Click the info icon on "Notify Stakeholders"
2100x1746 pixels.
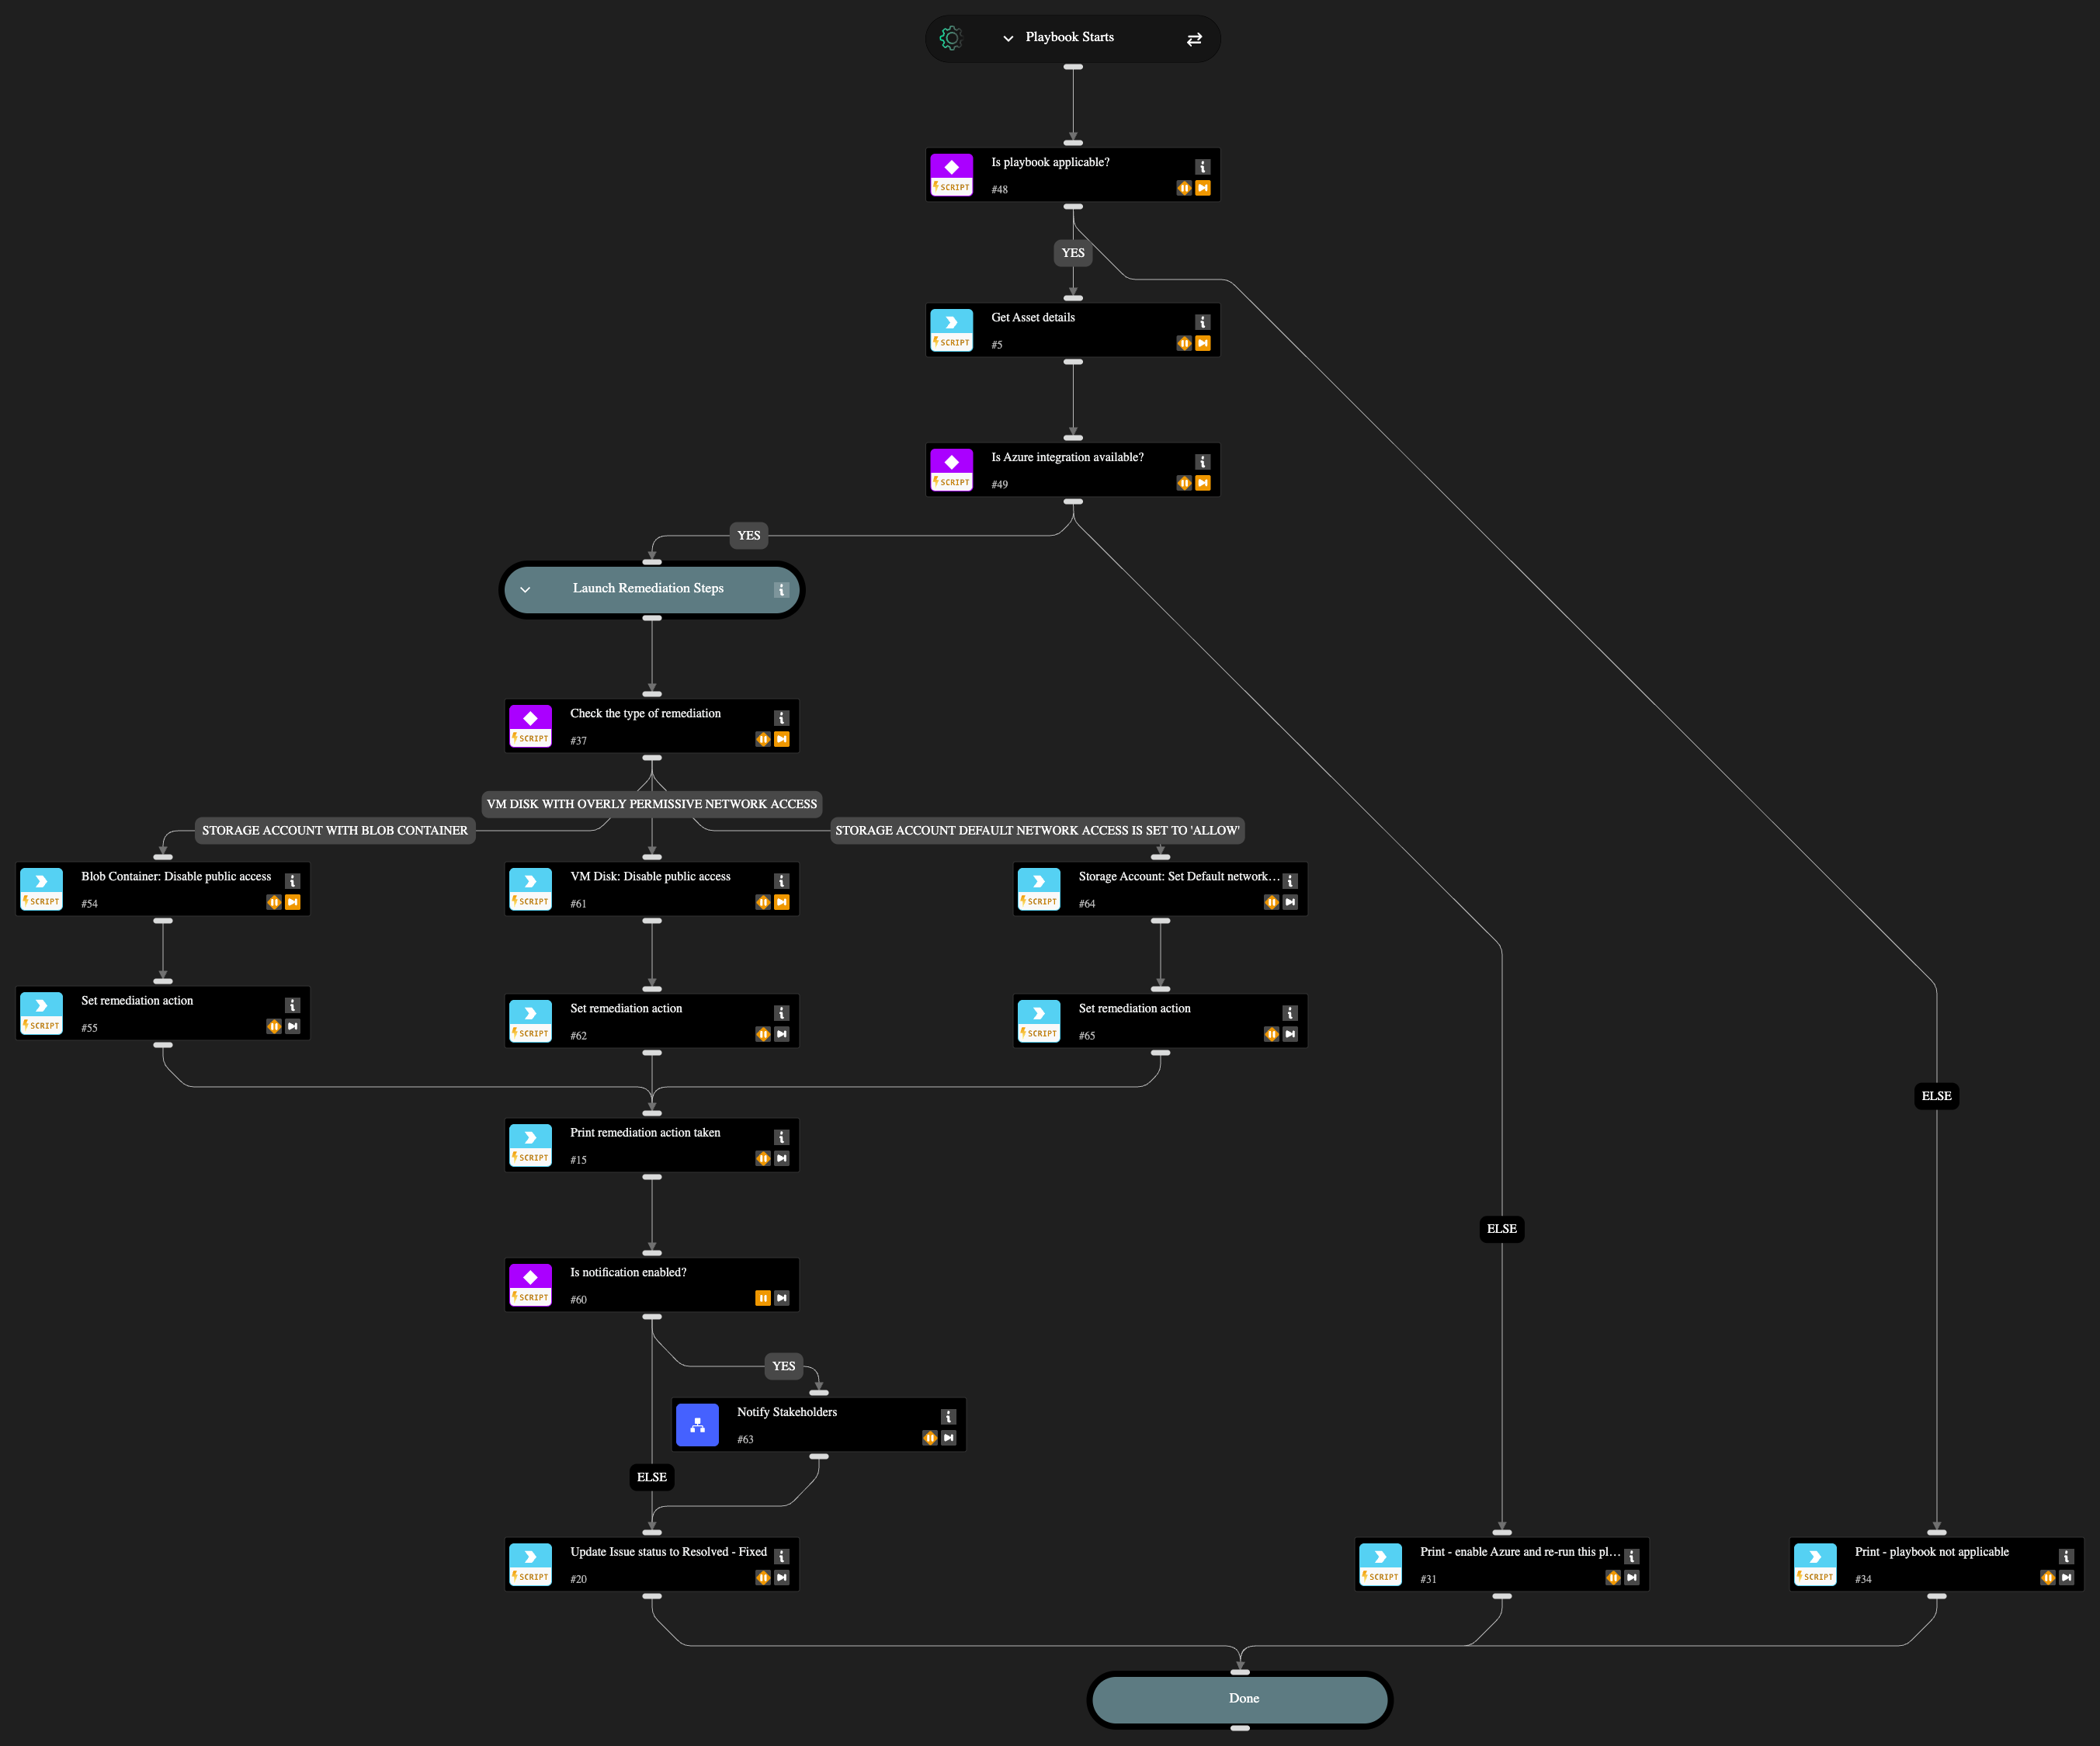click(949, 1416)
